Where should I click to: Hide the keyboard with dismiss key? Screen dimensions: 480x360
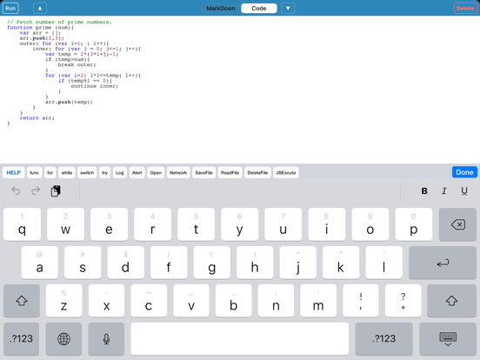(448, 338)
